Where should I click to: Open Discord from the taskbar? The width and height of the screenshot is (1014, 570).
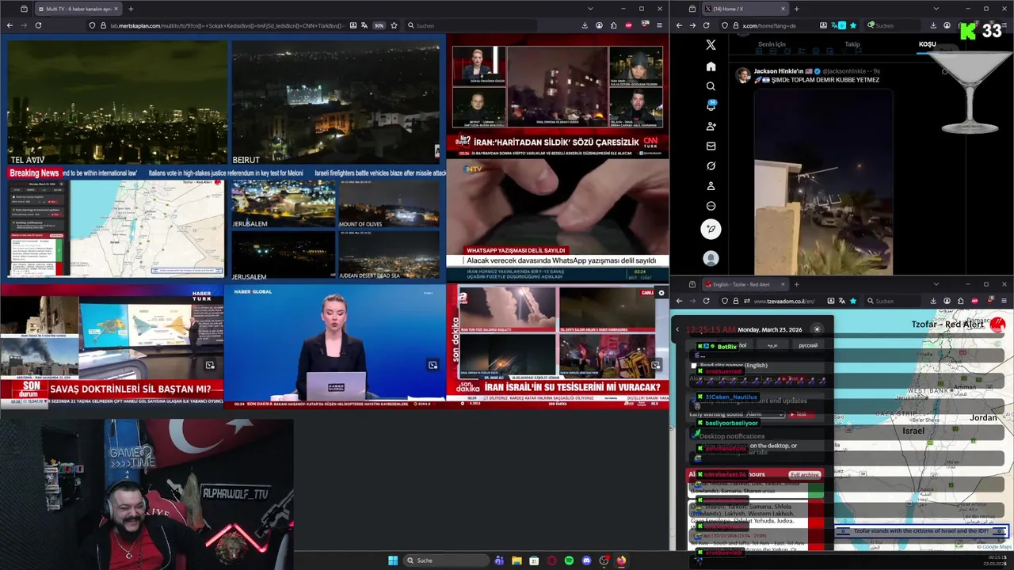pos(586,560)
